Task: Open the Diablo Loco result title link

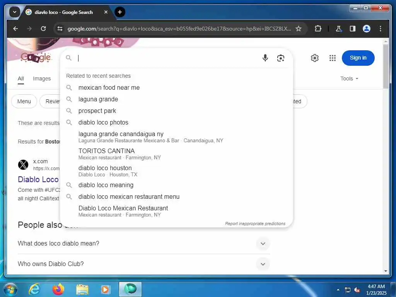Action: 38,179
